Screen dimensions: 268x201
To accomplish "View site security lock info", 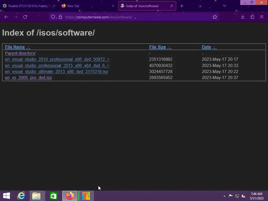I will tap(60, 17).
